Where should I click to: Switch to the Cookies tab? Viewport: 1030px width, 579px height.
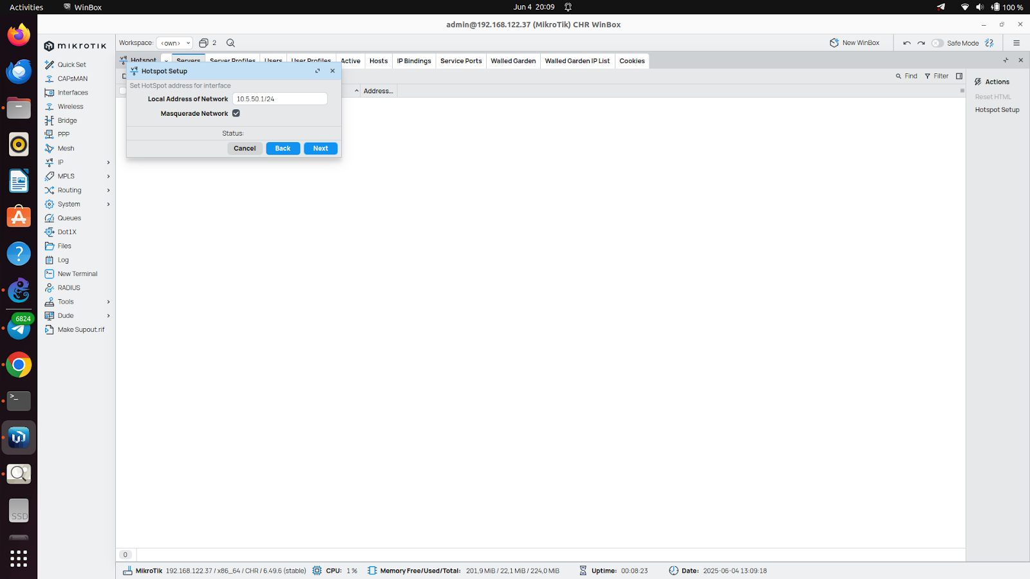[x=632, y=61]
